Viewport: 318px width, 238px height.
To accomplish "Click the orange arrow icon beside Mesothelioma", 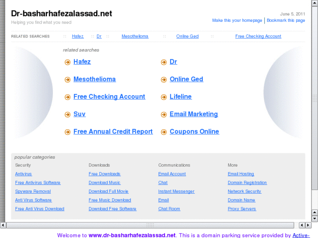I will (x=67, y=80).
